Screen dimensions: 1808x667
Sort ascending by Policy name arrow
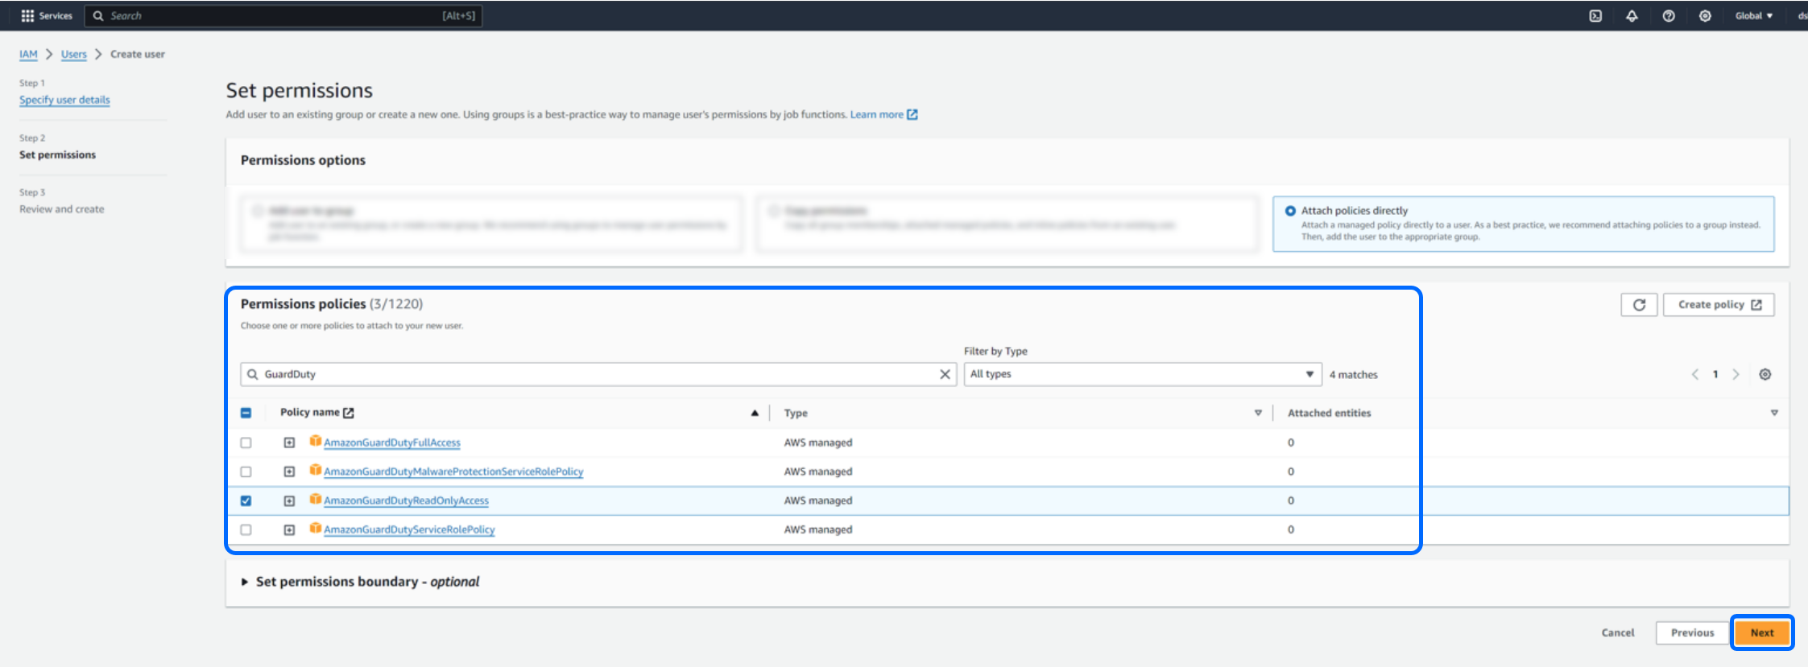point(755,413)
